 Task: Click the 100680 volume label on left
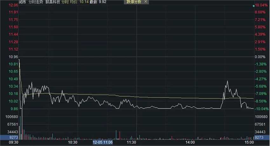(x=12, y=117)
